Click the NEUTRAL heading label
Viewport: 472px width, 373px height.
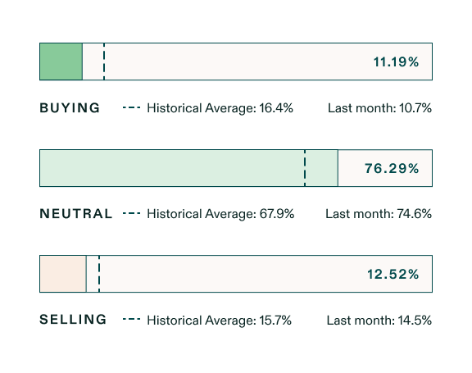tap(76, 214)
